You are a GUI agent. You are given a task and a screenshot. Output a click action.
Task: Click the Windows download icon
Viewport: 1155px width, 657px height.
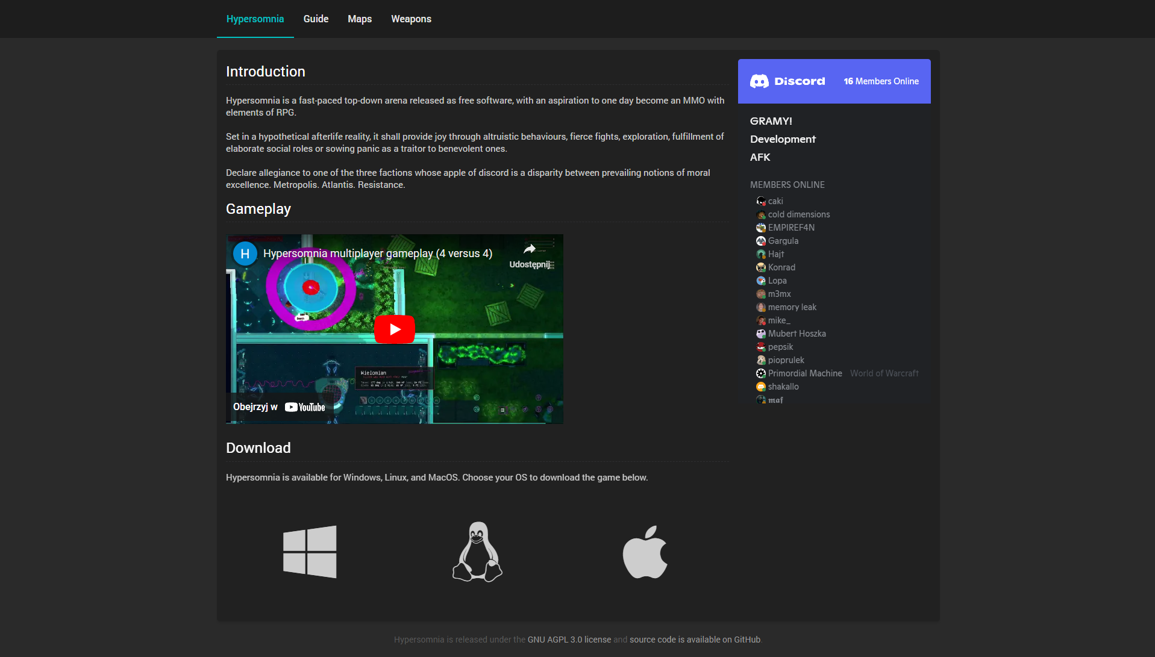[310, 552]
